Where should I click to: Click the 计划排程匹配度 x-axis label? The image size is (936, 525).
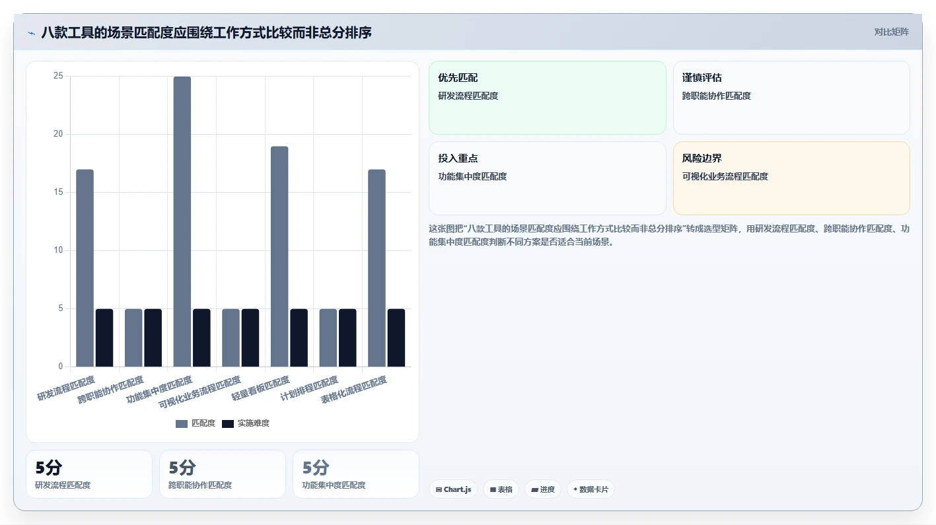pos(310,388)
